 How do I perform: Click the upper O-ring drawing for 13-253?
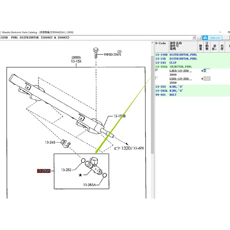click(83, 160)
